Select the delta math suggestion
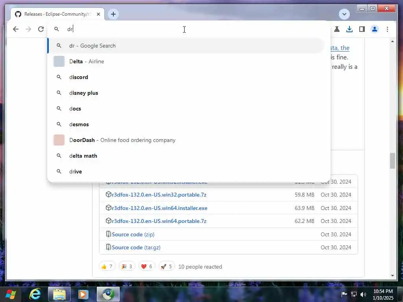 pyautogui.click(x=186, y=156)
